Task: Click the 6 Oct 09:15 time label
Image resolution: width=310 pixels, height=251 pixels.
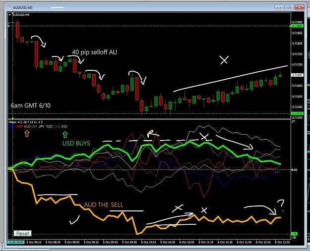Action: click(x=91, y=242)
